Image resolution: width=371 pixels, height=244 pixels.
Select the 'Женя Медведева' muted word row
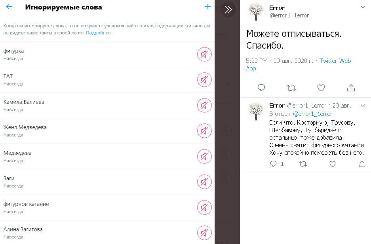click(107, 131)
